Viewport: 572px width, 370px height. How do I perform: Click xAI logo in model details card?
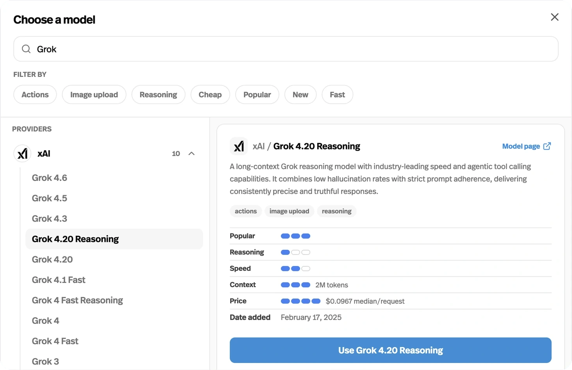pyautogui.click(x=239, y=146)
